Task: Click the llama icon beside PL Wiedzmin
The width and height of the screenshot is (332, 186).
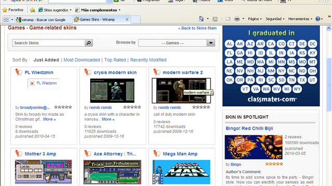Action: tap(19, 72)
